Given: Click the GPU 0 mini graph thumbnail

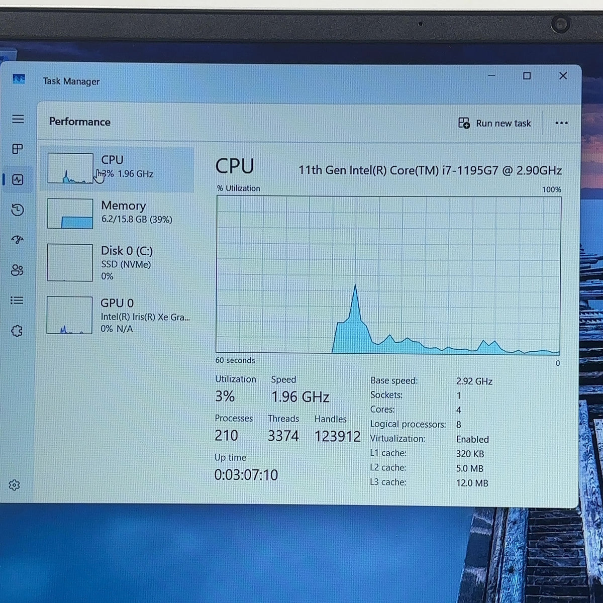Looking at the screenshot, I should (x=69, y=315).
